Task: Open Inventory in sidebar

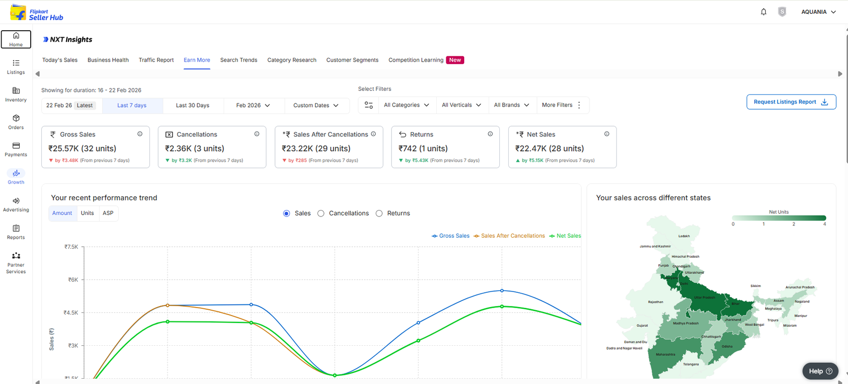Action: (x=16, y=94)
